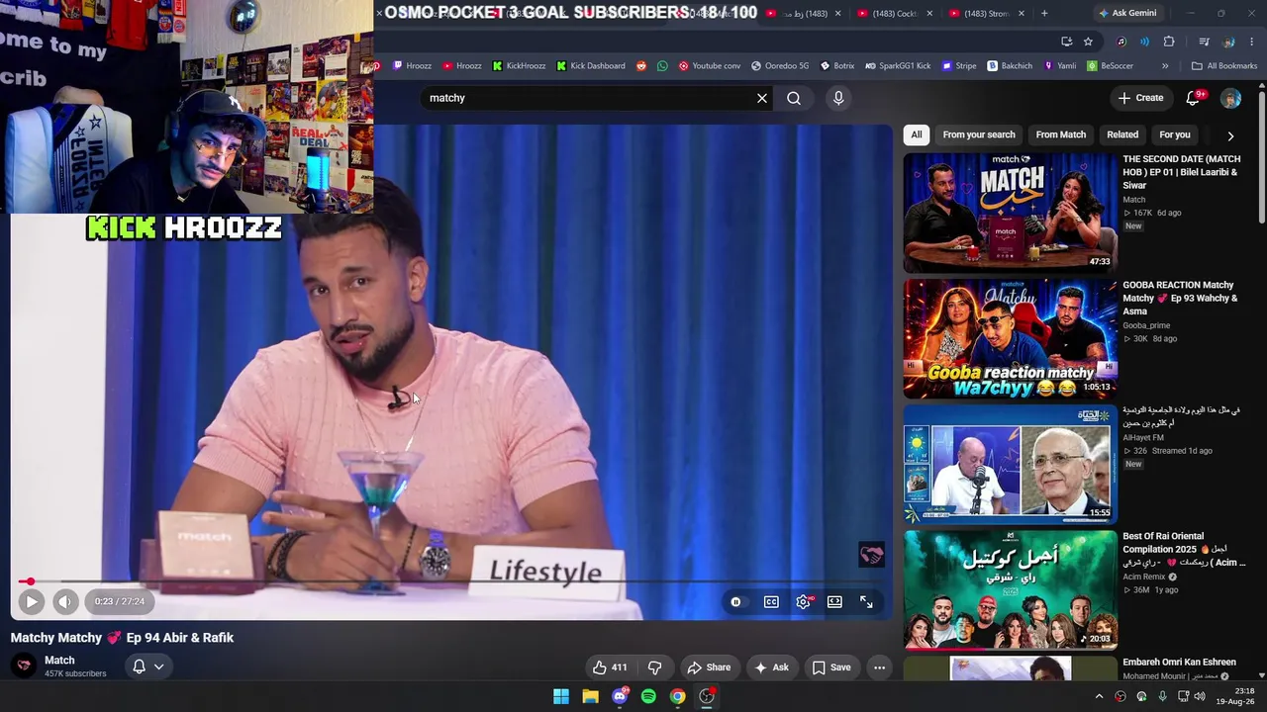Viewport: 1267px width, 712px height.
Task: Open video player settings gear
Action: (x=803, y=601)
